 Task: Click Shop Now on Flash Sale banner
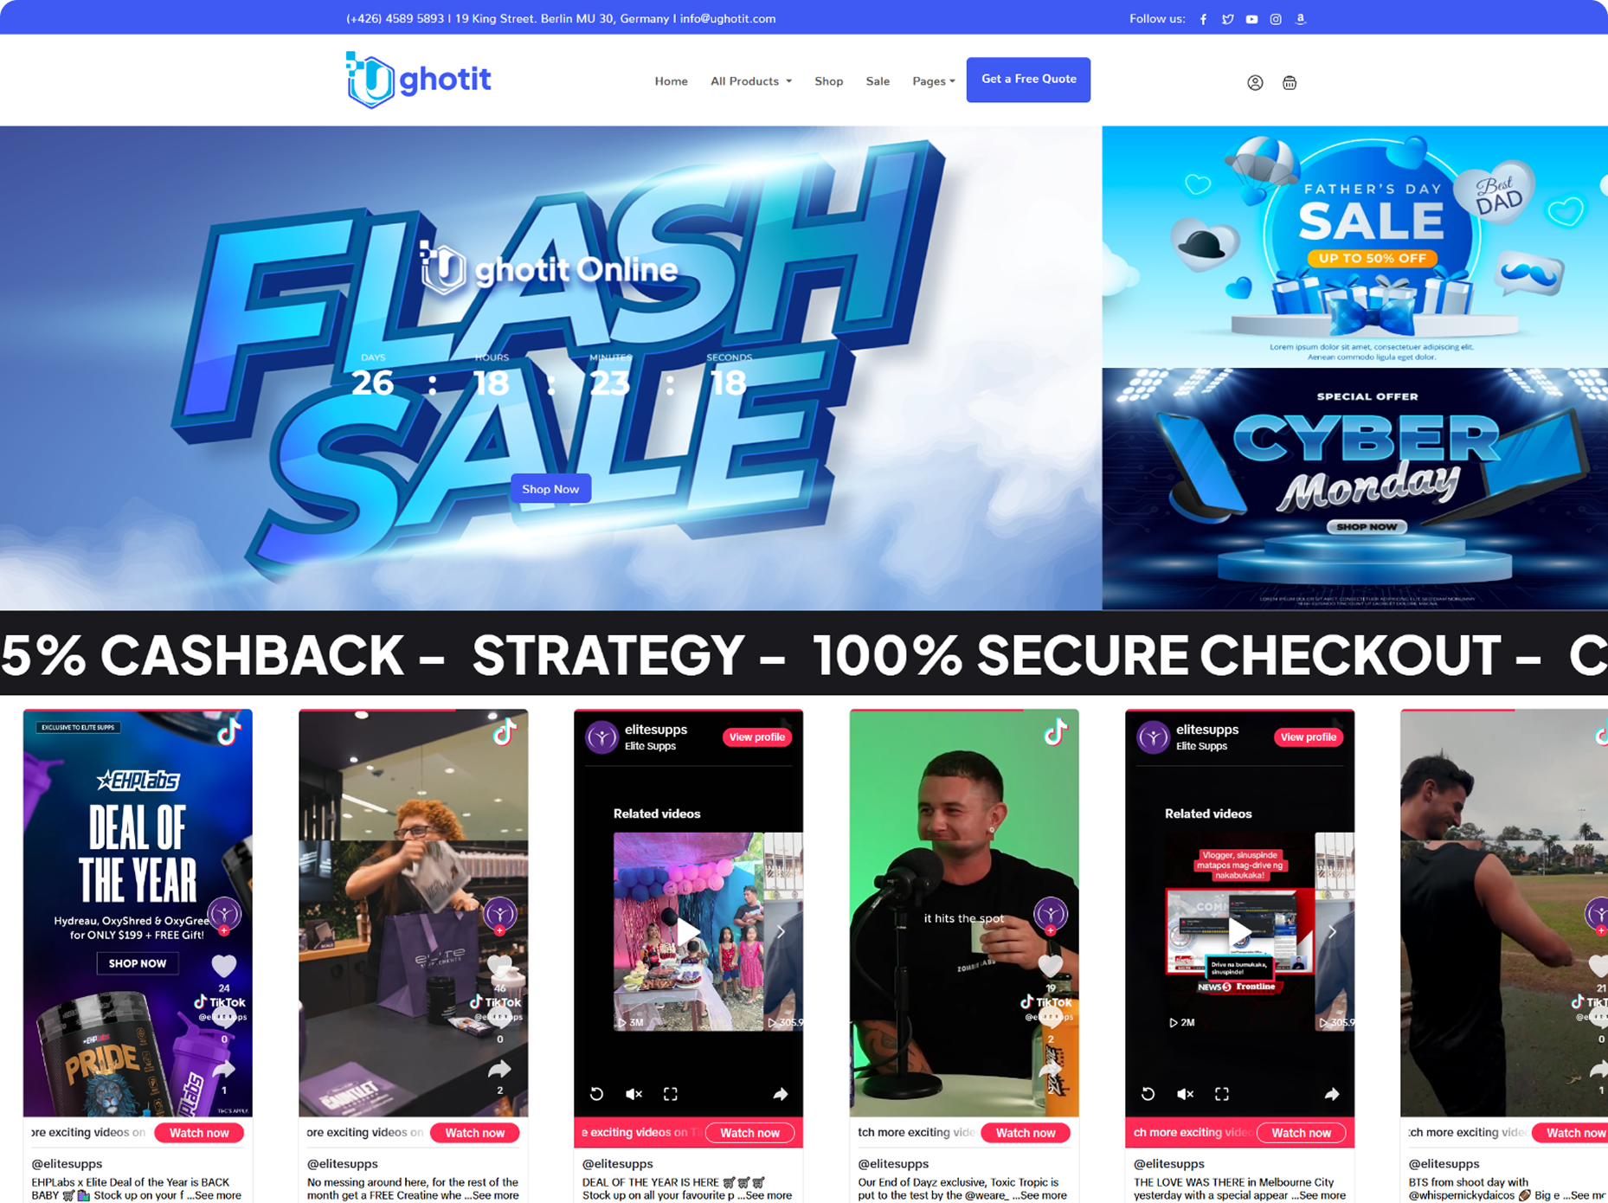click(550, 489)
